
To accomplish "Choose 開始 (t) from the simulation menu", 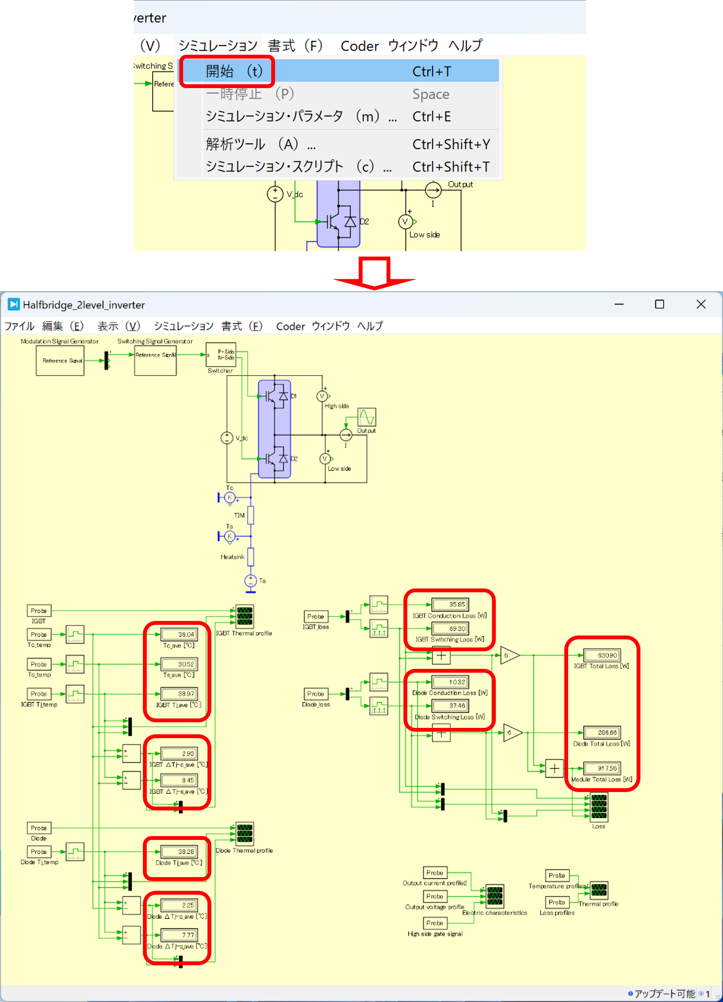I will 234,71.
